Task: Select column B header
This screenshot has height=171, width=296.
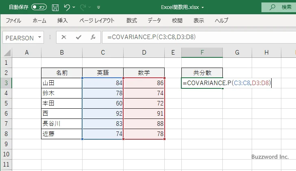Action: 62,53
